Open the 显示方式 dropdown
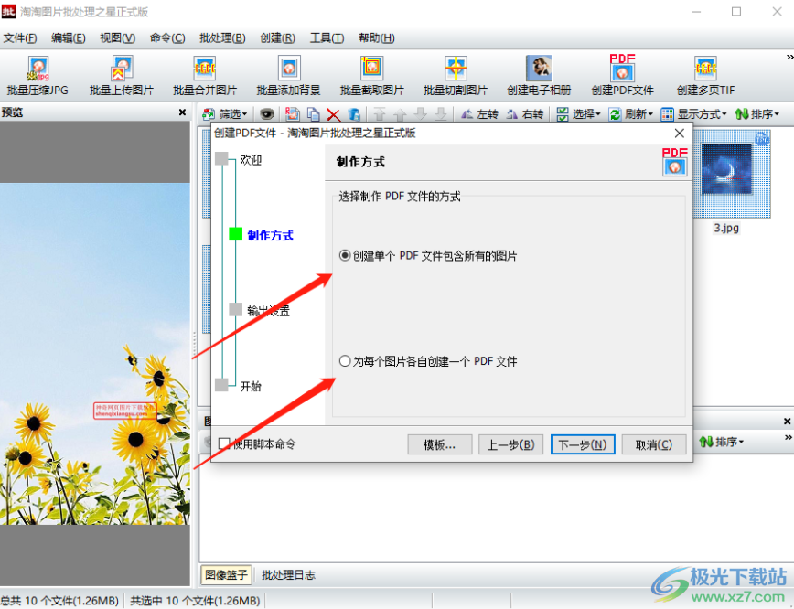This screenshot has height=609, width=794. pyautogui.click(x=693, y=114)
